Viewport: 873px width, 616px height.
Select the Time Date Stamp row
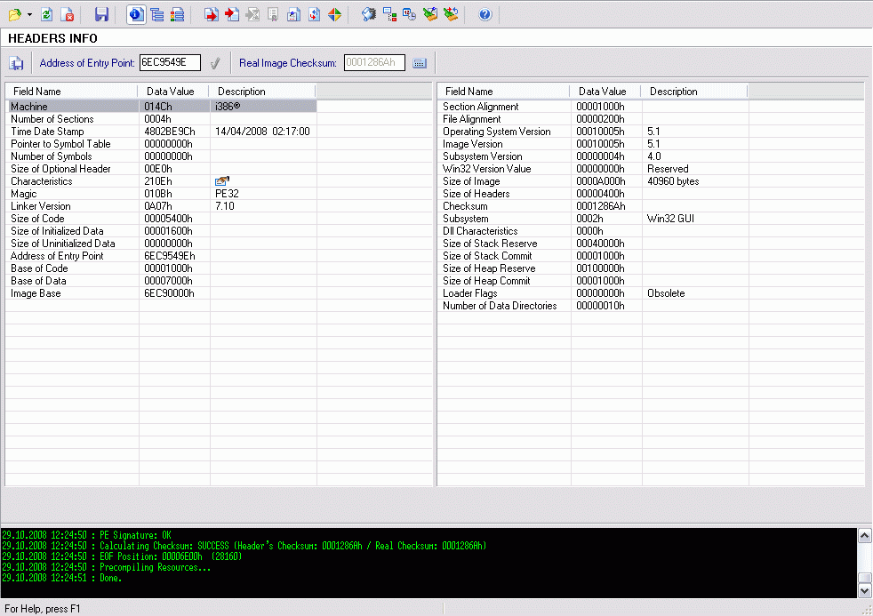pos(162,132)
